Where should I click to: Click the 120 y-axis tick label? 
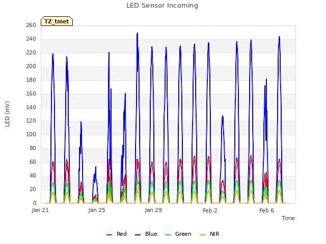pos(31,121)
